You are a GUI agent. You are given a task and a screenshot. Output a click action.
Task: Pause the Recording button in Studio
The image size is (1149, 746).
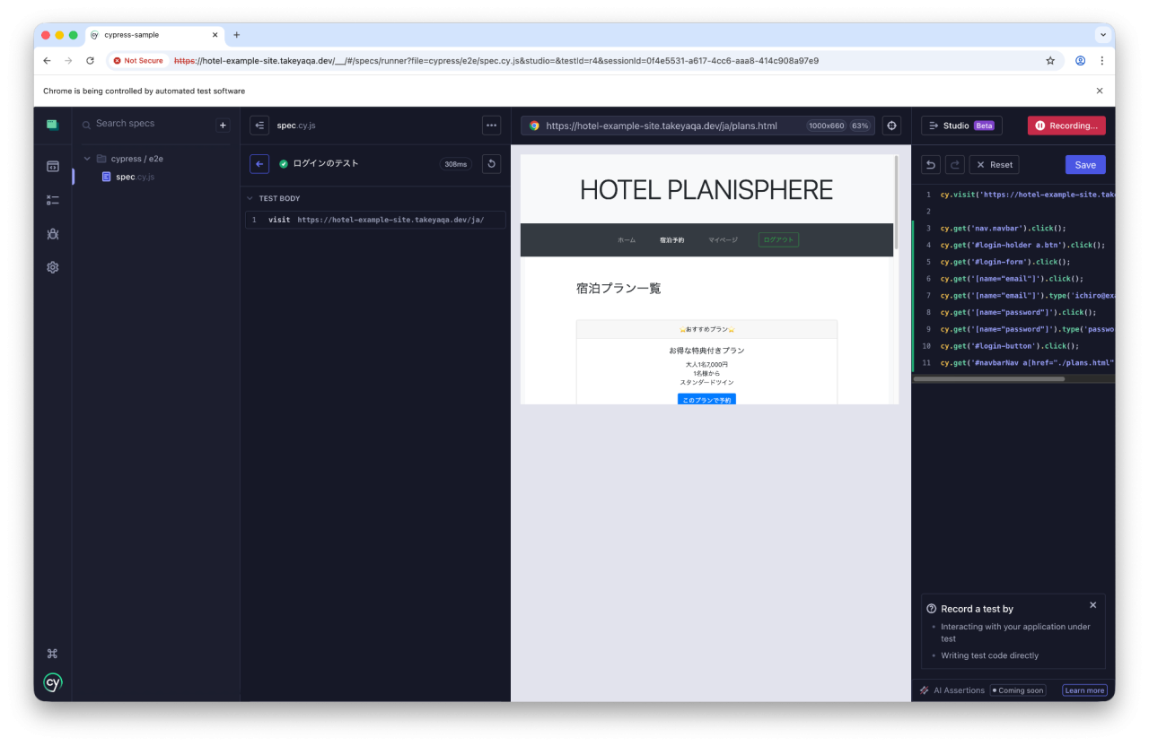point(1066,126)
